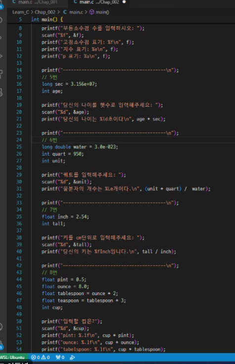
Task: Click the 'int tall;' declaration
Action: [53, 224]
